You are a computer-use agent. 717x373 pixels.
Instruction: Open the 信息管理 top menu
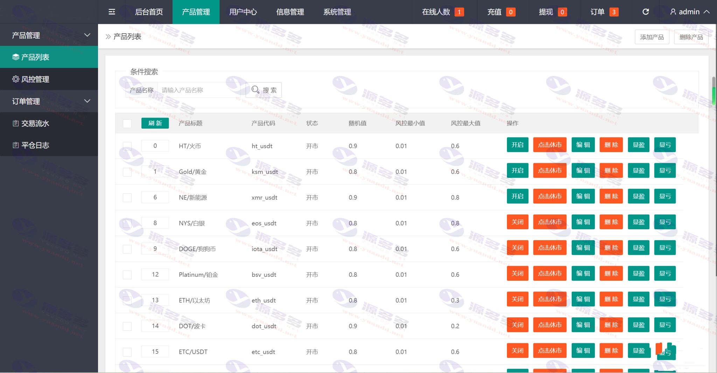290,12
